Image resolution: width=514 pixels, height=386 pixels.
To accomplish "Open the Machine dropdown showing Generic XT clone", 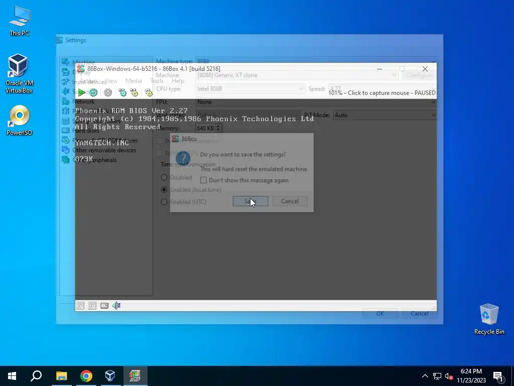I will pyautogui.click(x=297, y=75).
